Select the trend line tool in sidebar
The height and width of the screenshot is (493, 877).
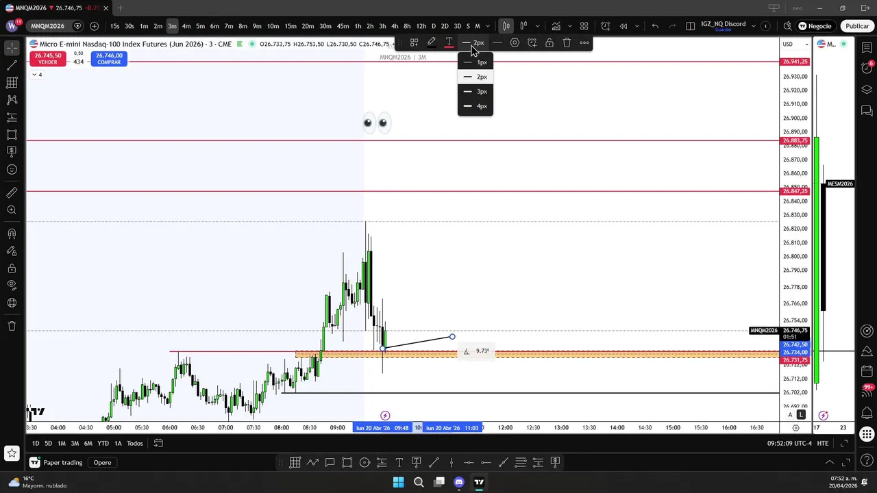(x=12, y=66)
